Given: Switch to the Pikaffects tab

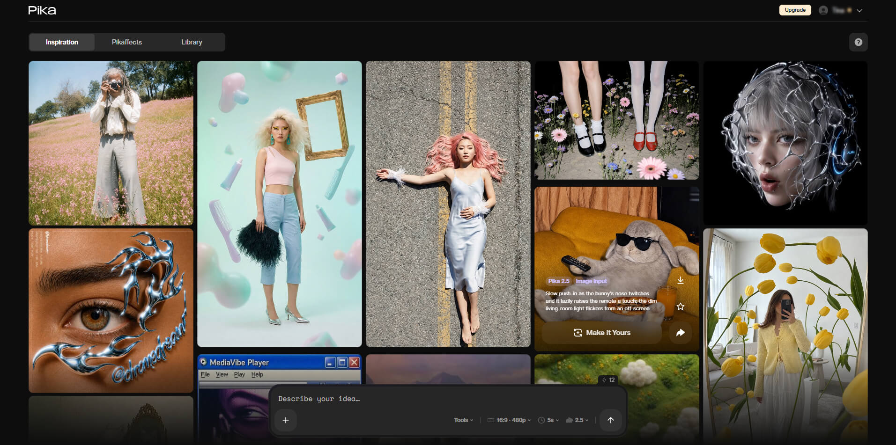Looking at the screenshot, I should (127, 42).
